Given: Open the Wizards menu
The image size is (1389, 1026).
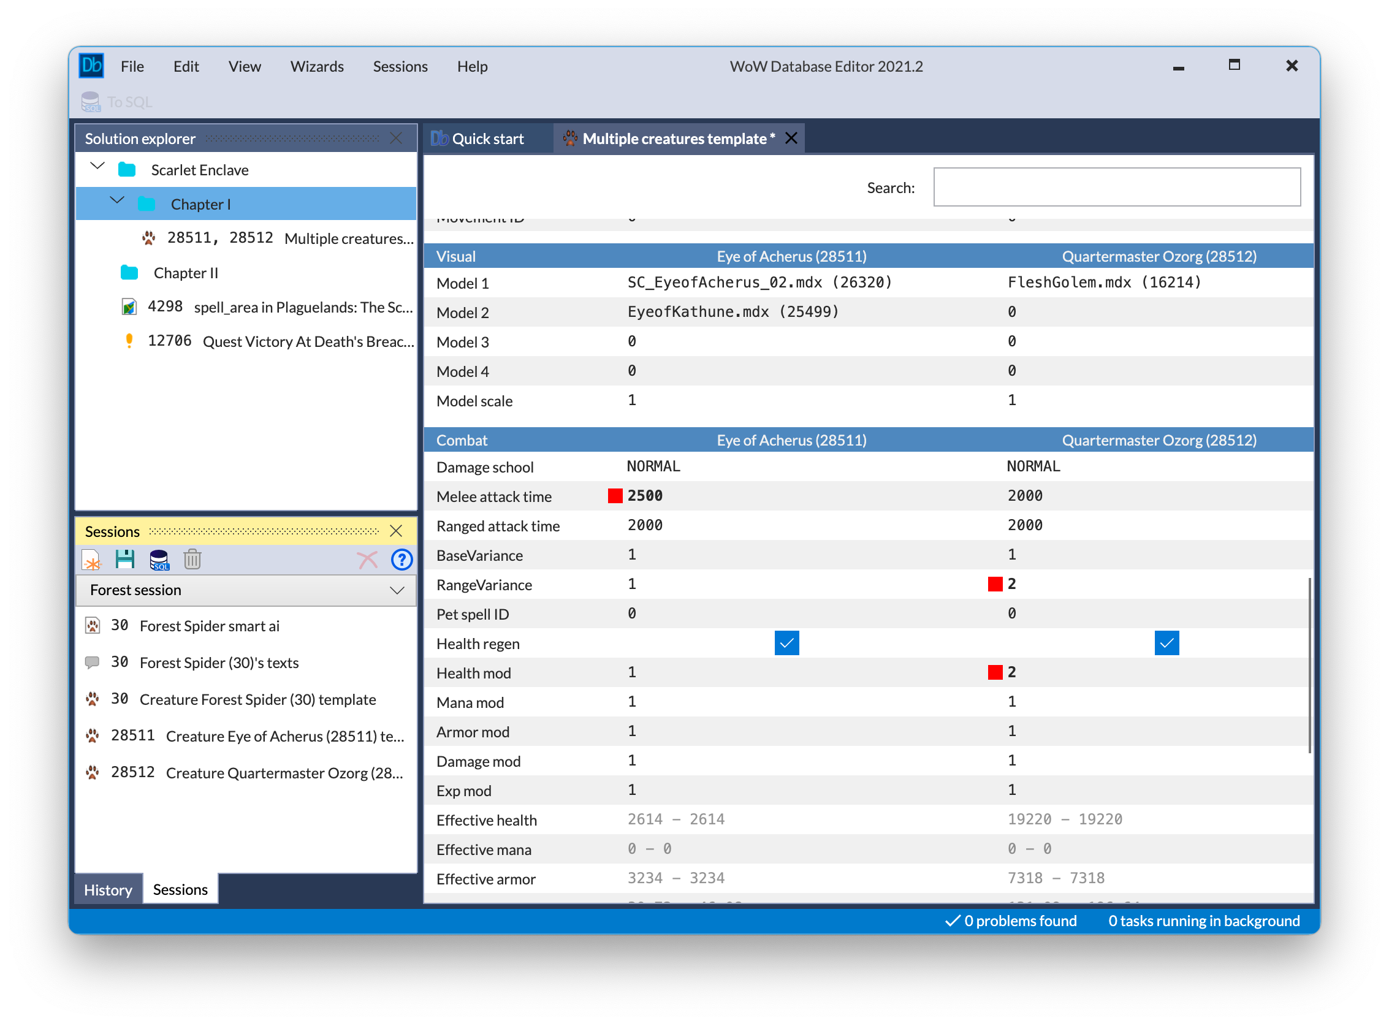Looking at the screenshot, I should pyautogui.click(x=317, y=66).
